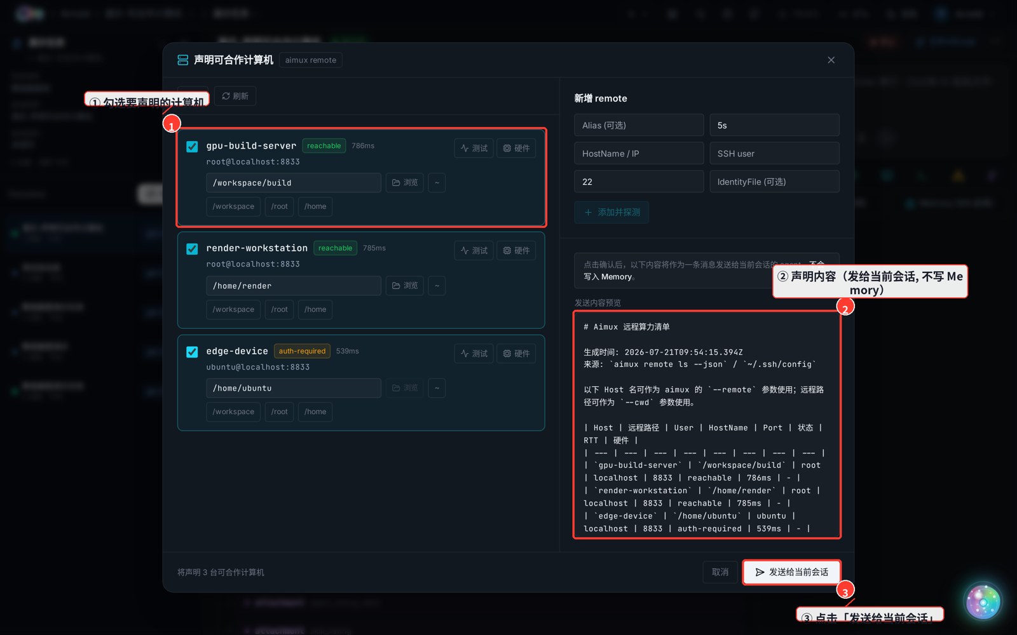Click the 刷新 refresh button
1017x635 pixels.
235,96
